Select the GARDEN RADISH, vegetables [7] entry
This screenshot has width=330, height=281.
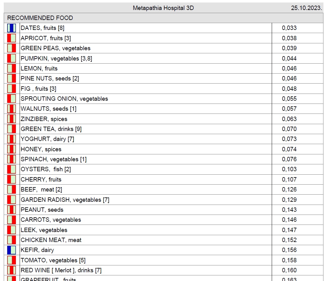(65, 200)
